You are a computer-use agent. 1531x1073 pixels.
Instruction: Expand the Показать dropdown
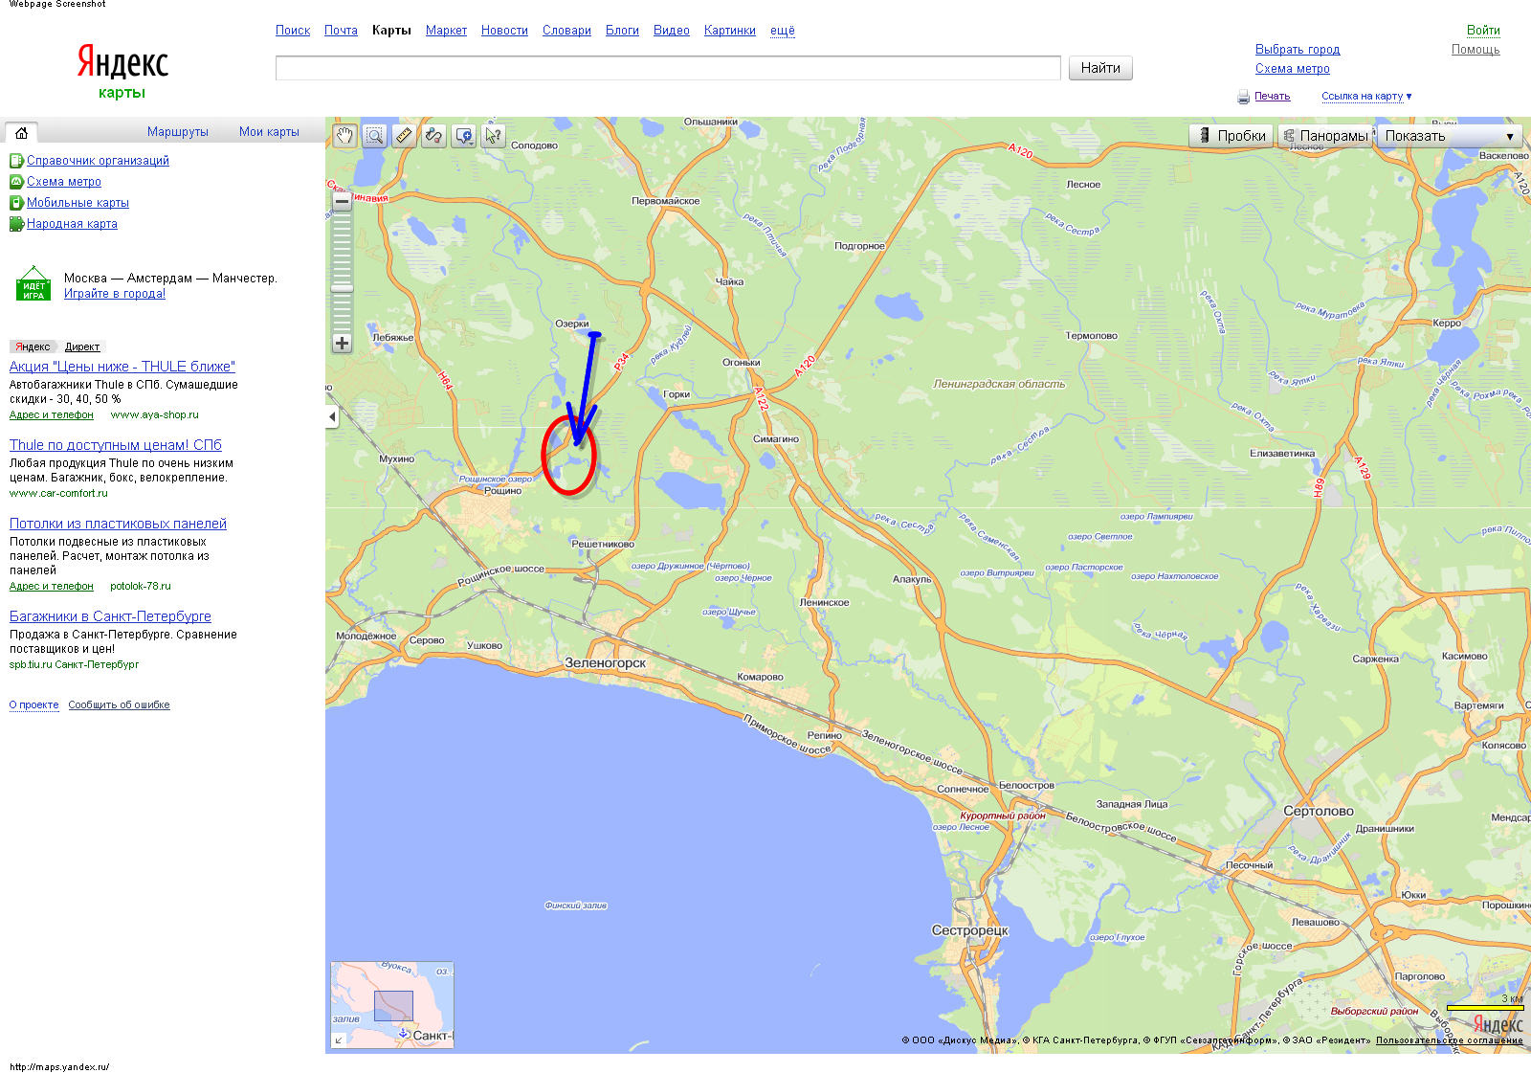(x=1449, y=136)
